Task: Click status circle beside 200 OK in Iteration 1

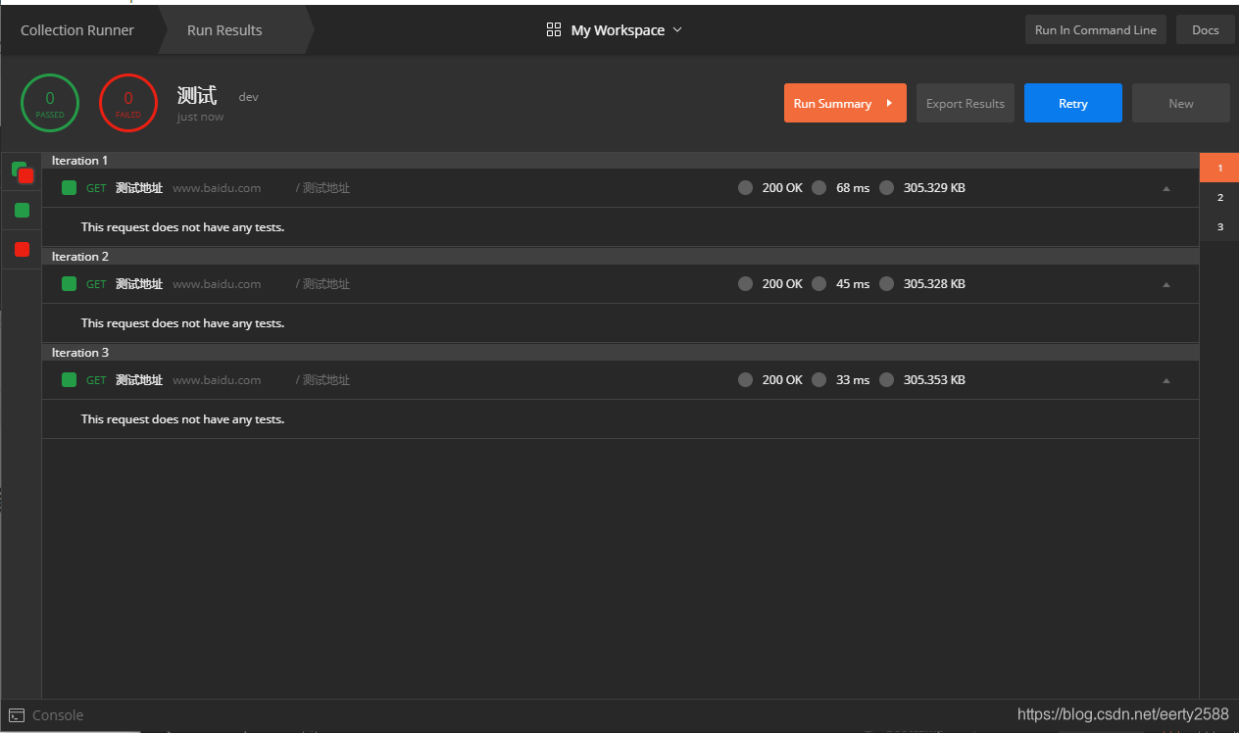Action: coord(746,188)
